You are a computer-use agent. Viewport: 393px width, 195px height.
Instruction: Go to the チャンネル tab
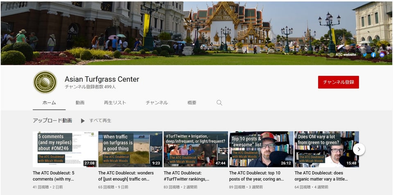tap(157, 103)
